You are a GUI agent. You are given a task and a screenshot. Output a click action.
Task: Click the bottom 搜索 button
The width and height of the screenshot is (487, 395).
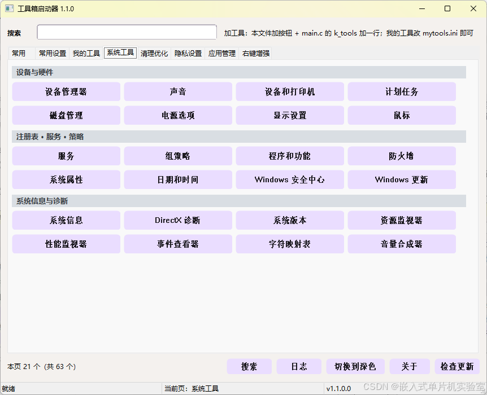(x=249, y=366)
